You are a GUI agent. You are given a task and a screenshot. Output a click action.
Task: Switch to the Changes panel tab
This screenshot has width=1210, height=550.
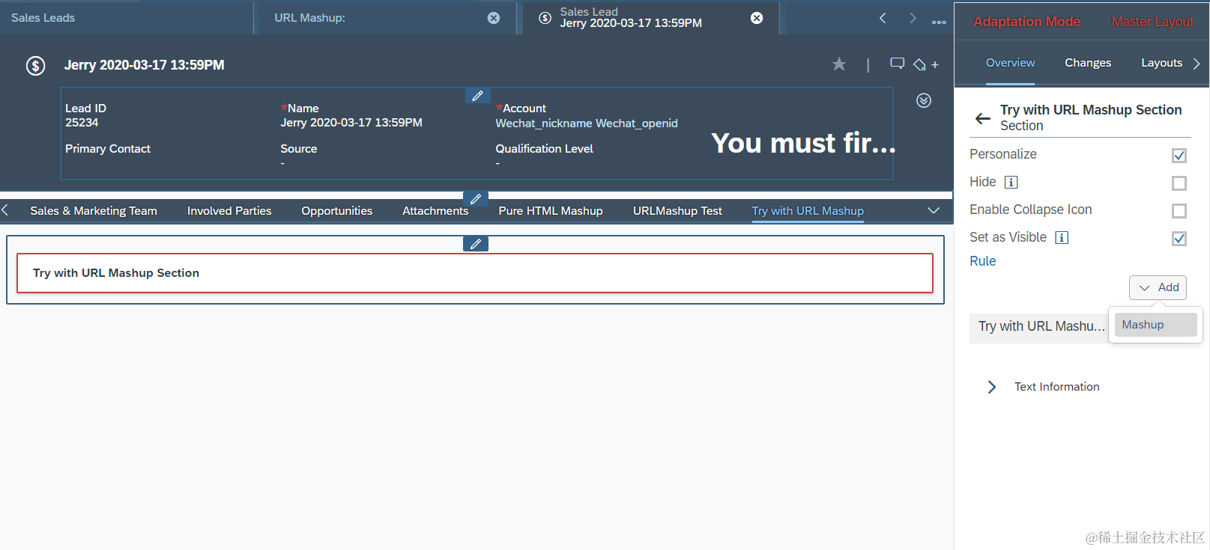[1088, 63]
